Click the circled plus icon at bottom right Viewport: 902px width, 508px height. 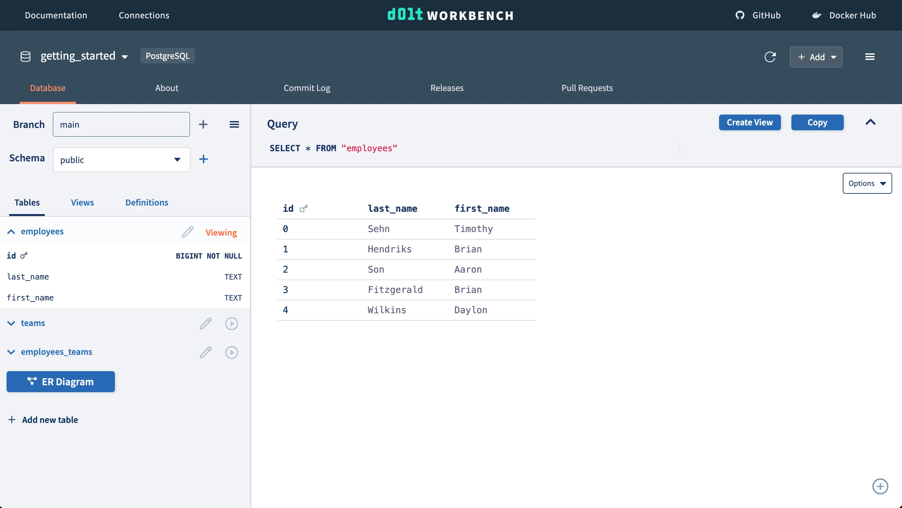[880, 486]
